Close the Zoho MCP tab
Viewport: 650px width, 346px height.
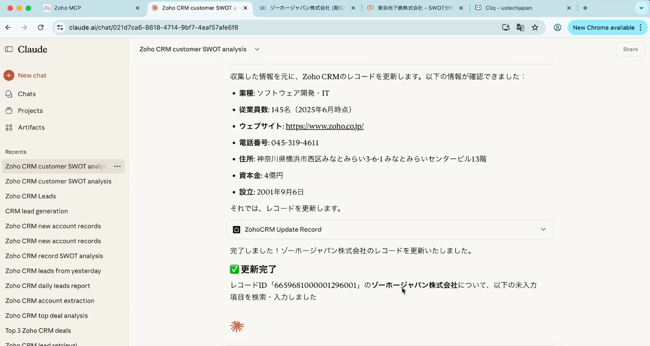138,8
